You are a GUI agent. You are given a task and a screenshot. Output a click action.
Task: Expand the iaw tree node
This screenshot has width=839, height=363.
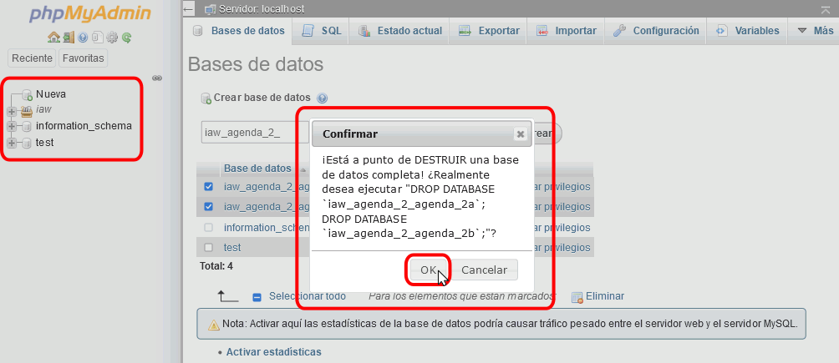pos(12,111)
